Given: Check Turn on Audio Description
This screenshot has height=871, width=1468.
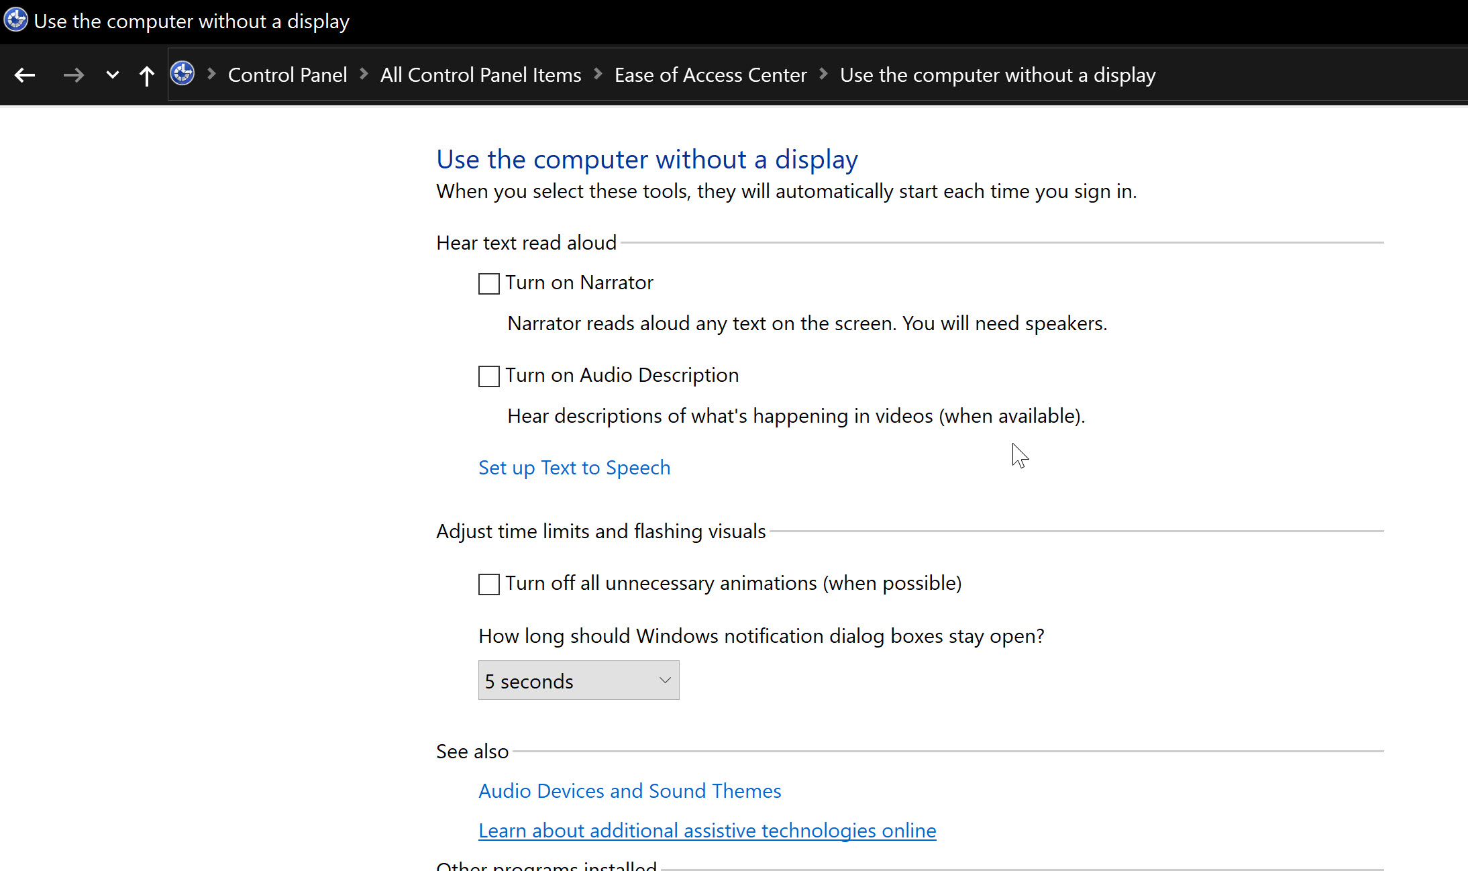Looking at the screenshot, I should (x=489, y=376).
